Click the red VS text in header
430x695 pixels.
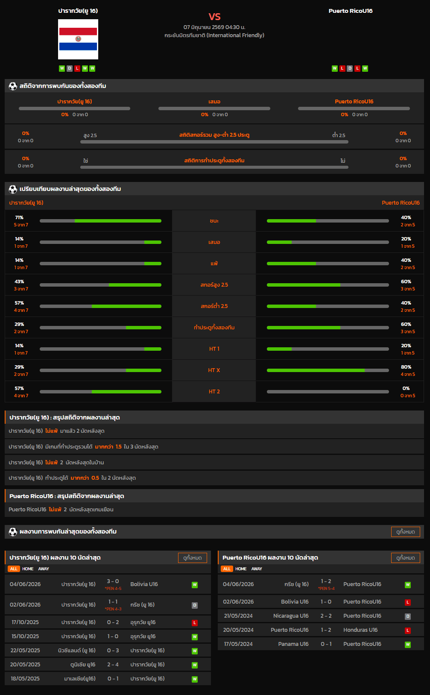(x=214, y=17)
